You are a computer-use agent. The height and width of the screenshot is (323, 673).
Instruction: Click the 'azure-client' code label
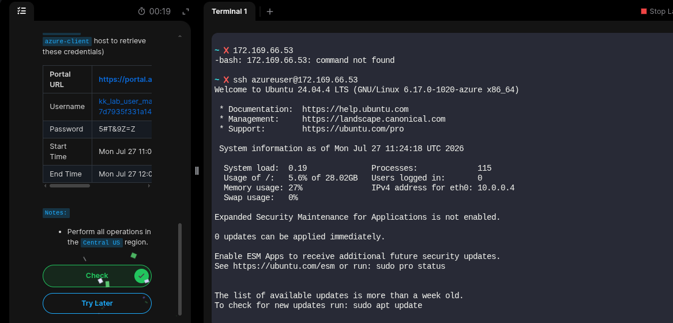[x=67, y=41]
